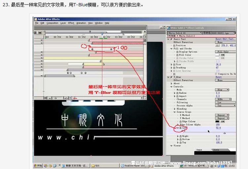Open the Animation menu
Viewport: 248px width, 169px height.
coord(81,23)
